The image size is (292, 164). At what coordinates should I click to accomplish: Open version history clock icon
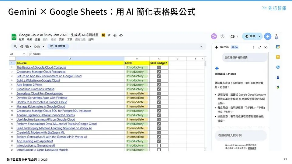pos(222,36)
